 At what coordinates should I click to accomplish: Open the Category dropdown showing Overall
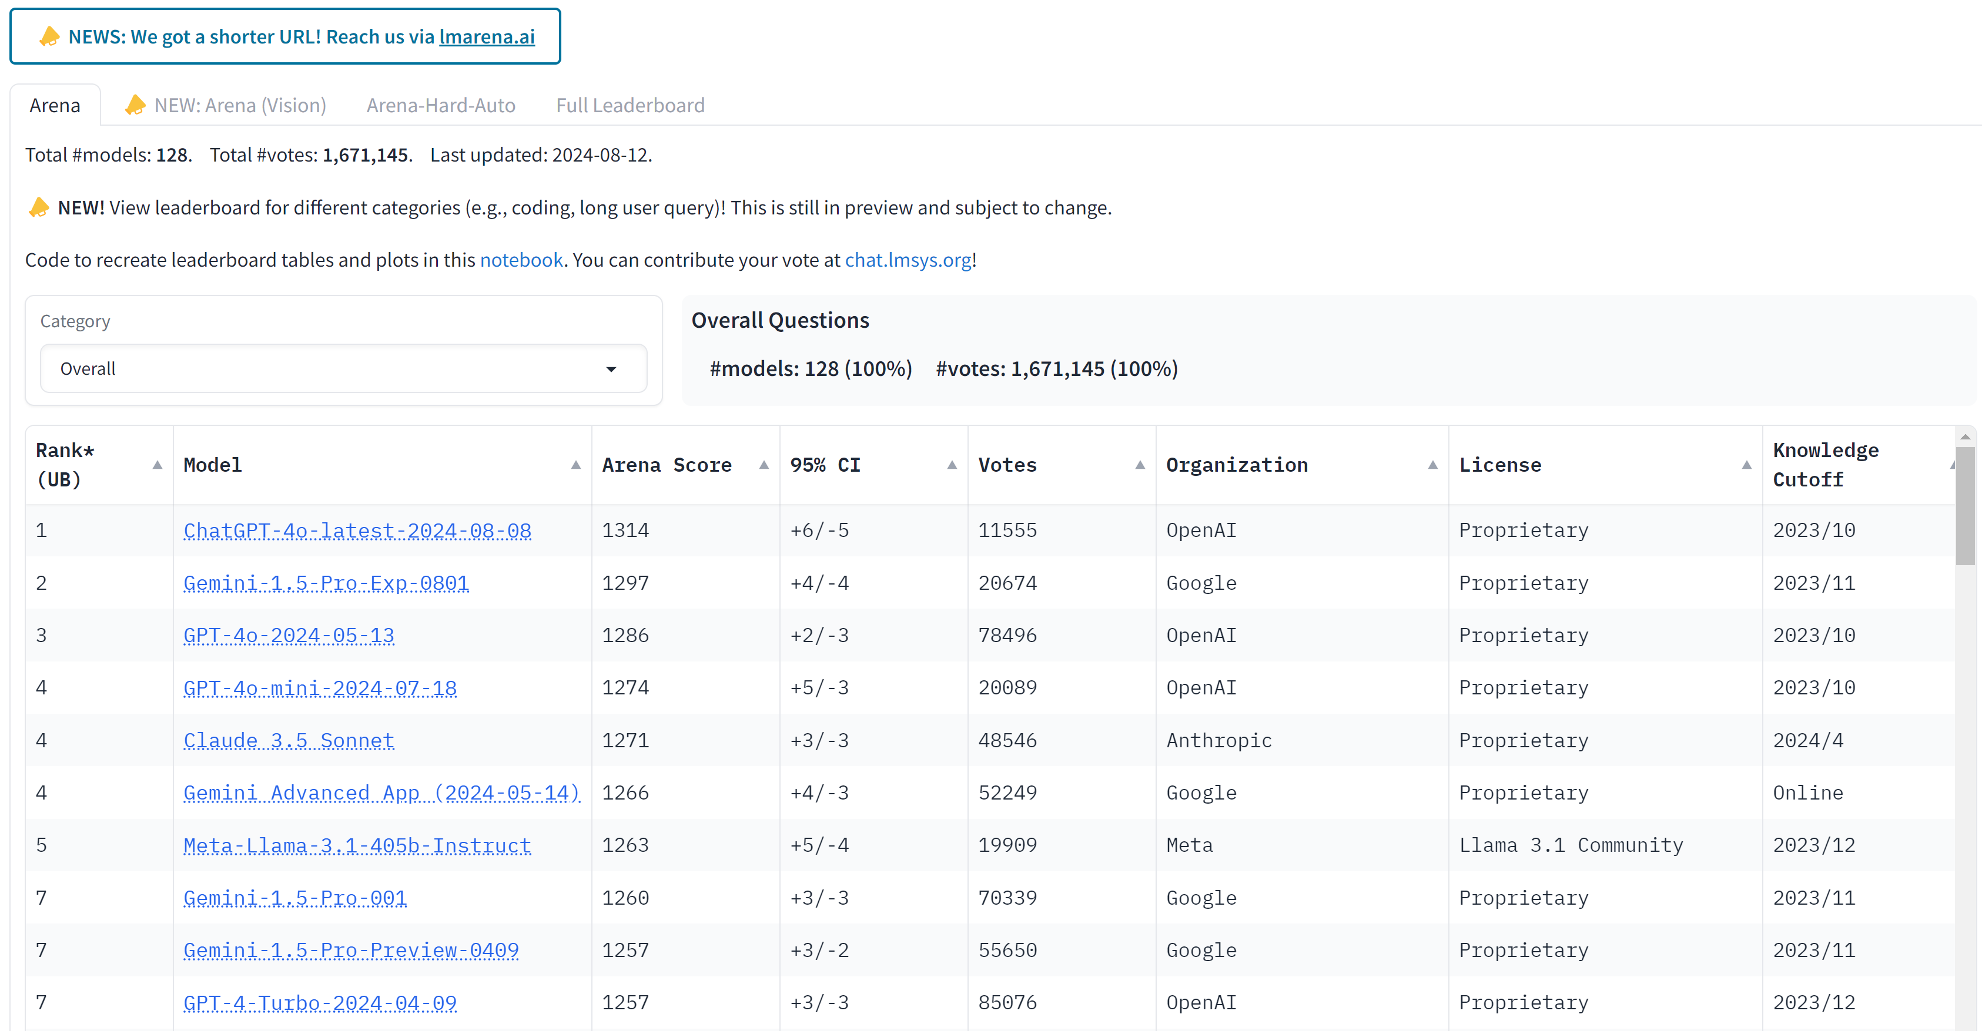click(343, 369)
